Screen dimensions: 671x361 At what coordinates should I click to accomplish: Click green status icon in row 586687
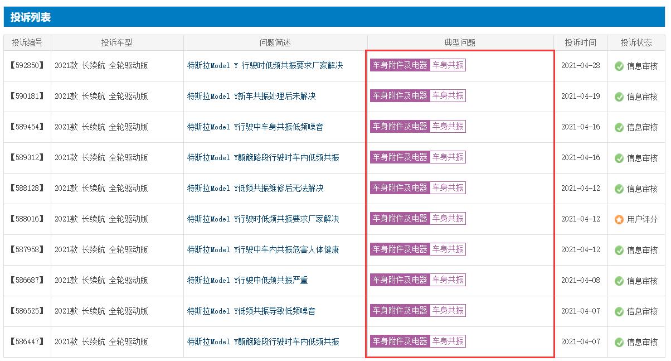pyautogui.click(x=619, y=281)
